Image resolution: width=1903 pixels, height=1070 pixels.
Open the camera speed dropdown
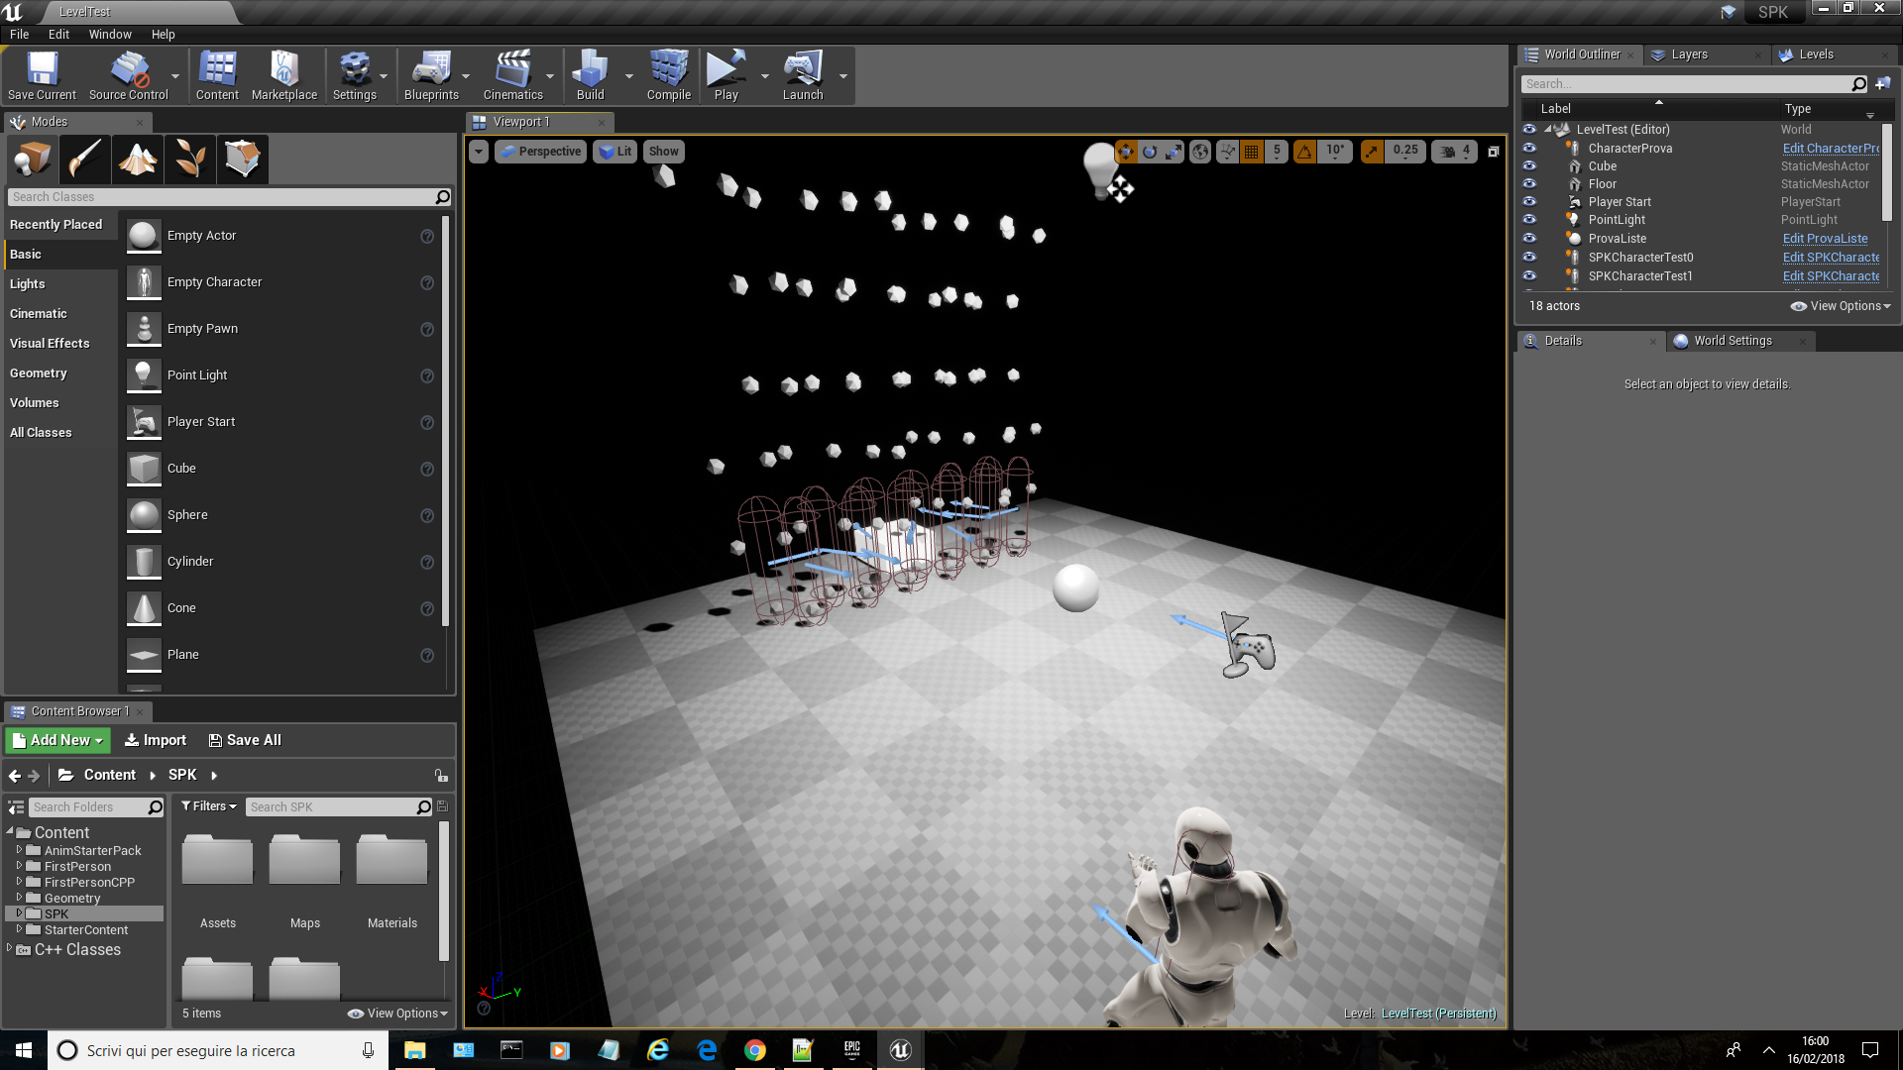1455,152
